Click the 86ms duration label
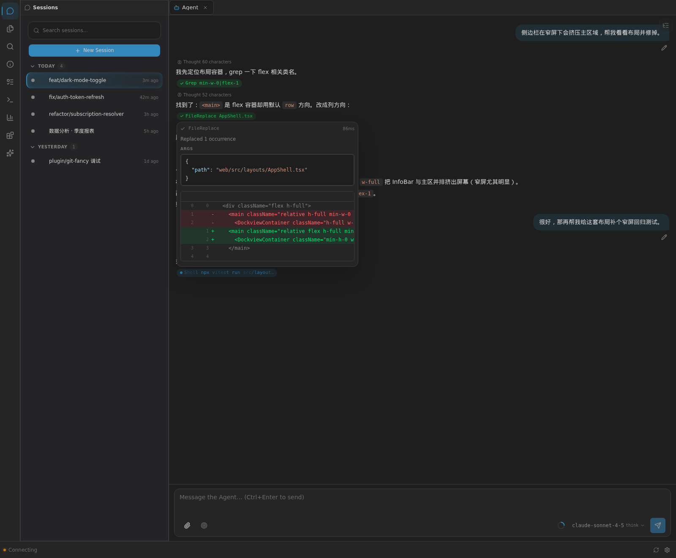This screenshot has height=558, width=676. (349, 129)
